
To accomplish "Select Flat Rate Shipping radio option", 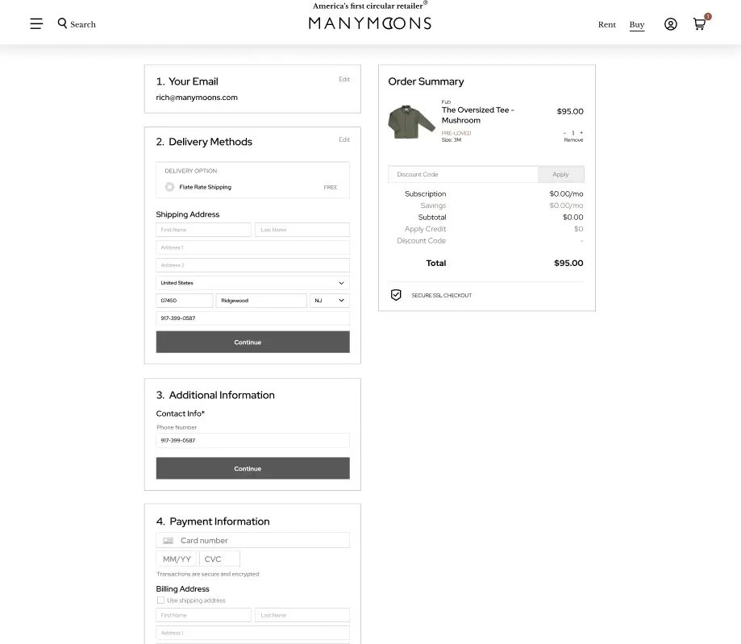I will coord(169,187).
